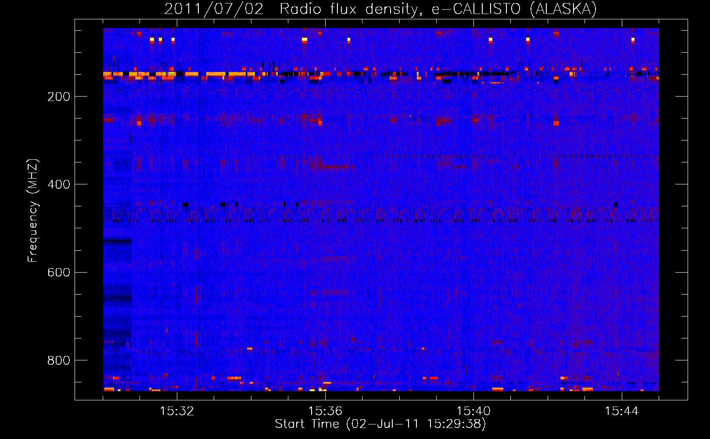Click the '400' frequency tick label
This screenshot has height=439, width=710.
click(59, 184)
